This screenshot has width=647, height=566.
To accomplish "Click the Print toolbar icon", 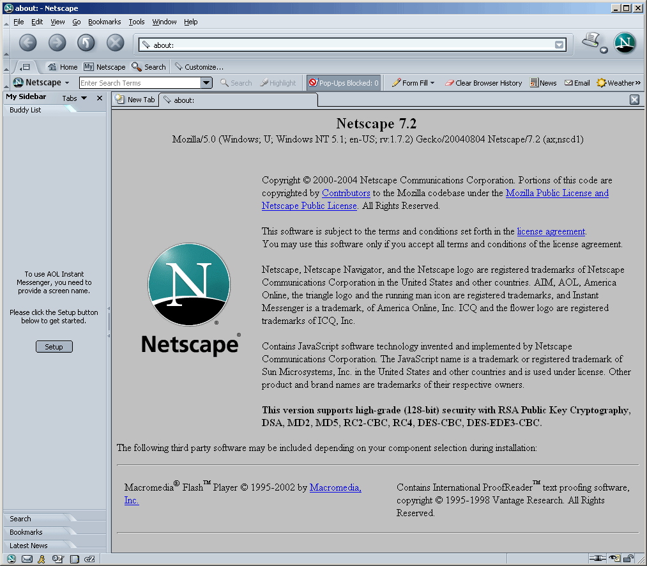I will [x=591, y=40].
